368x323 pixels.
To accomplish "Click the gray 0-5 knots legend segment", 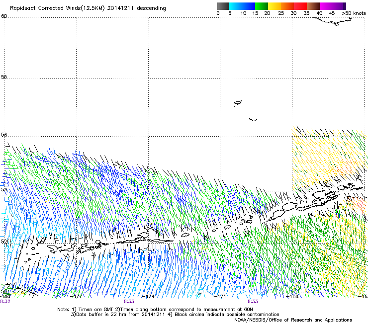I will (223, 6).
